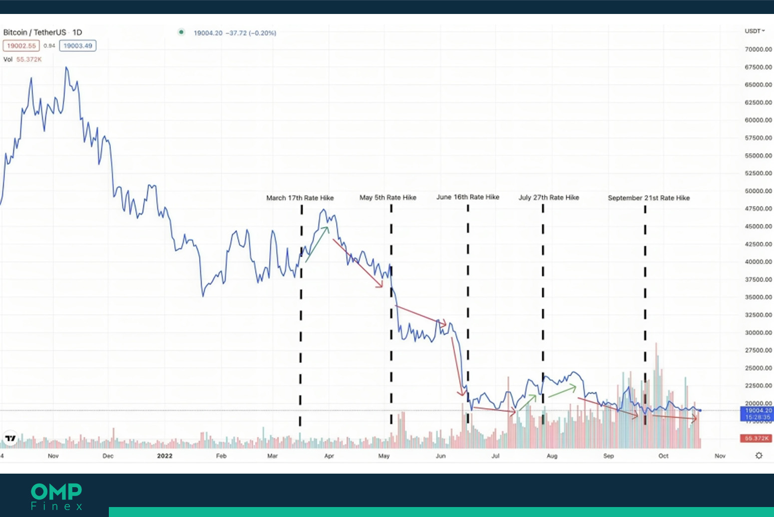
Task: Click the 2022 label on time axis
Action: click(x=165, y=456)
